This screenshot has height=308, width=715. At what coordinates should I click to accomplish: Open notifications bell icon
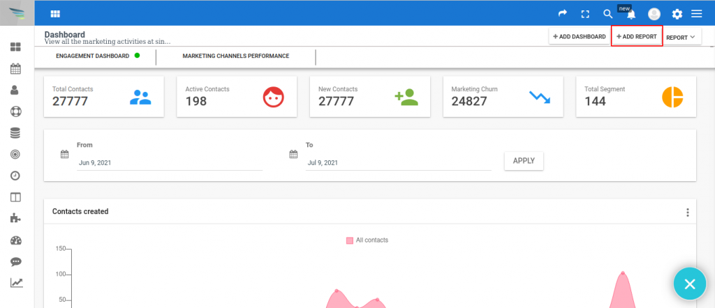coord(631,15)
